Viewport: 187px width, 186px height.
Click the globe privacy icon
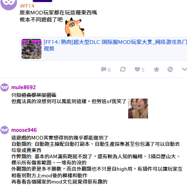tap(170, 69)
